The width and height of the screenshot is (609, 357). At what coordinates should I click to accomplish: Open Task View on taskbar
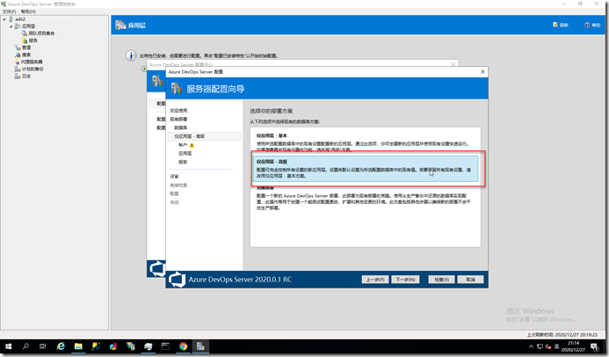point(43,346)
